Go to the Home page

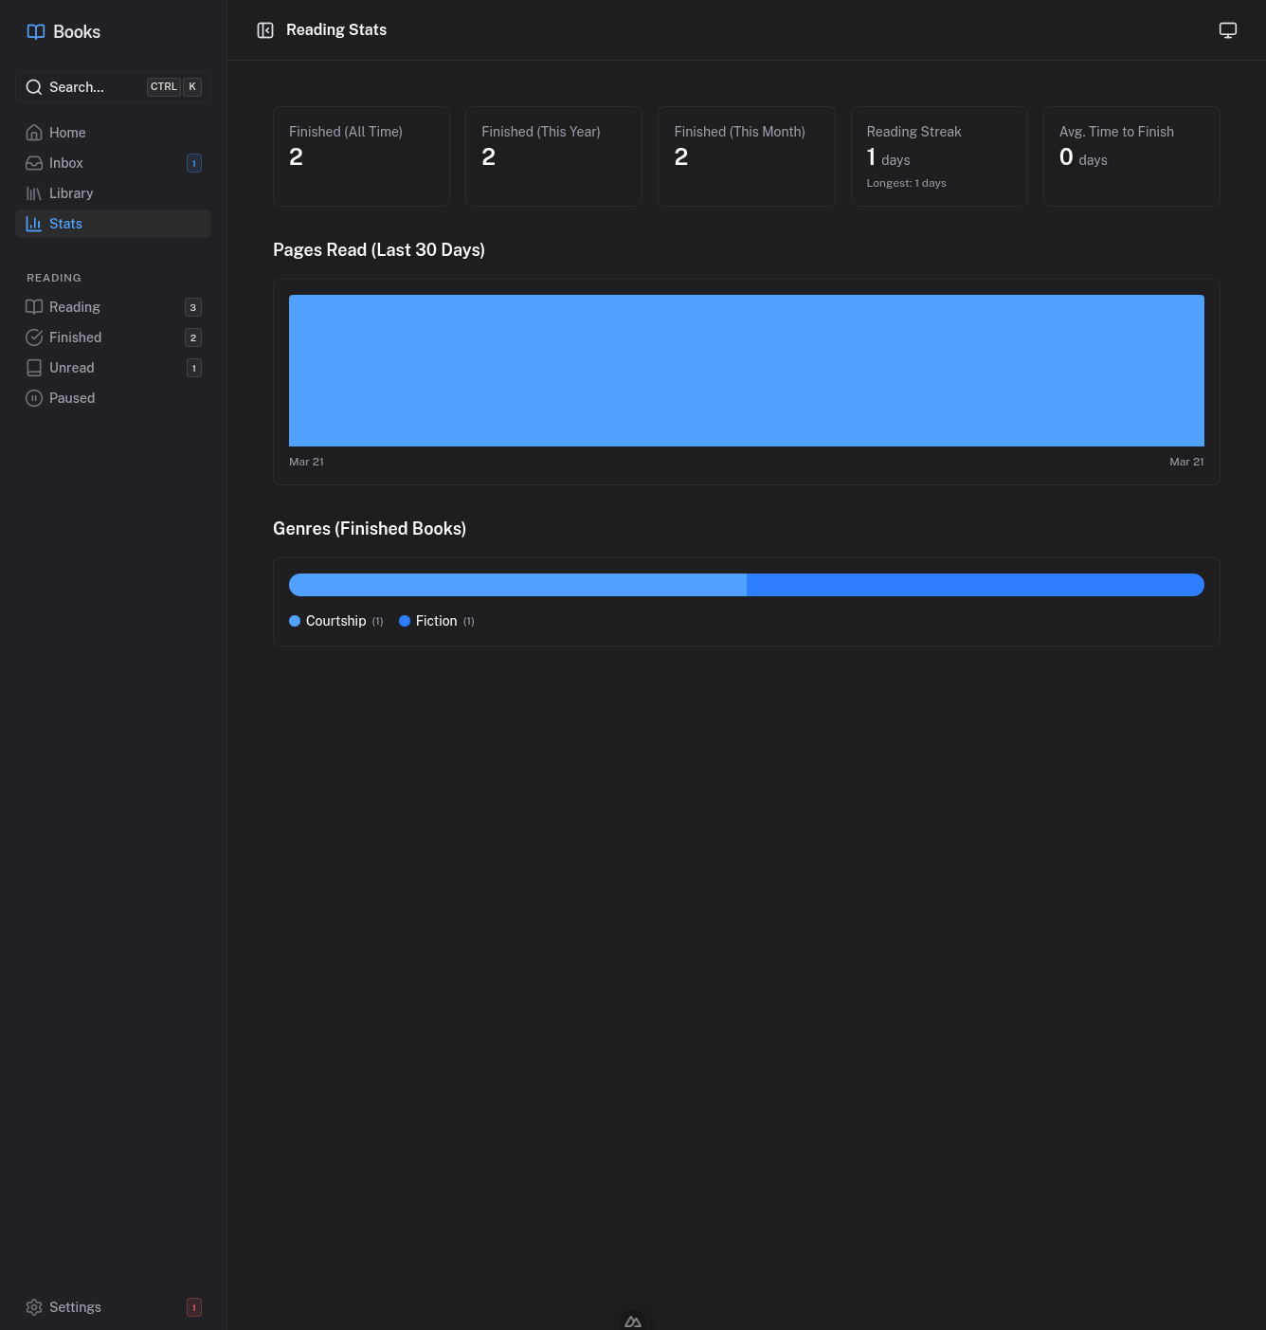point(67,133)
